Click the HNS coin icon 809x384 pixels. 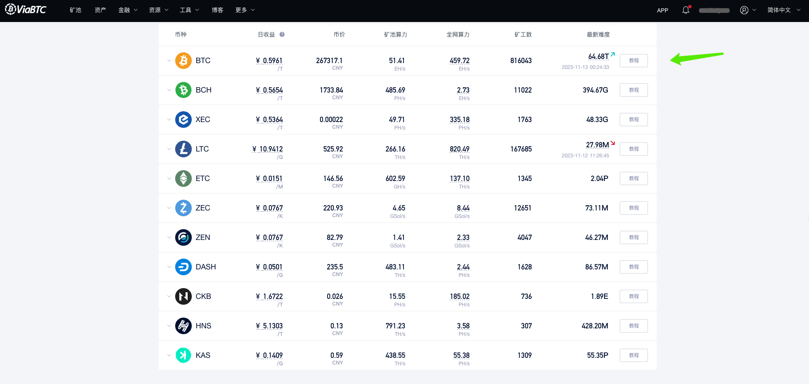[x=183, y=326]
